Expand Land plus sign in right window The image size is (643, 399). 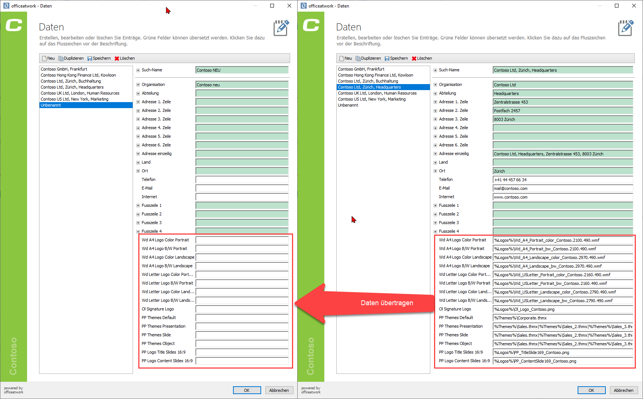(435, 163)
